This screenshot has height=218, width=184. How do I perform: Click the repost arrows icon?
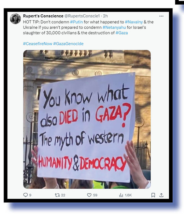[57, 195]
